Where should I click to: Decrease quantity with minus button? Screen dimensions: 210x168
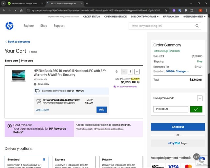[x=124, y=72]
